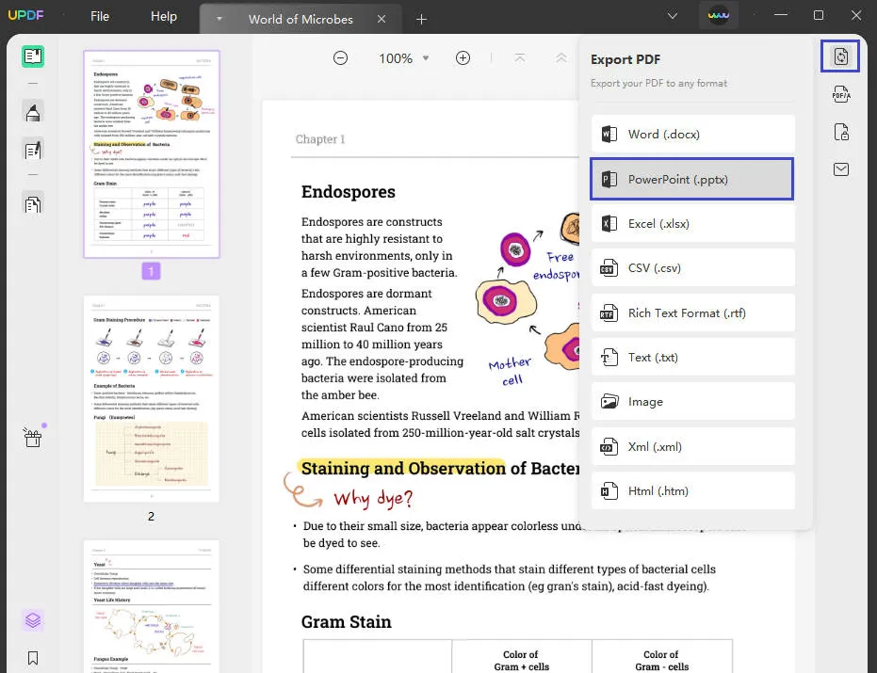Click the highlighted Export PDF icon
The image size is (877, 673).
[x=840, y=56]
